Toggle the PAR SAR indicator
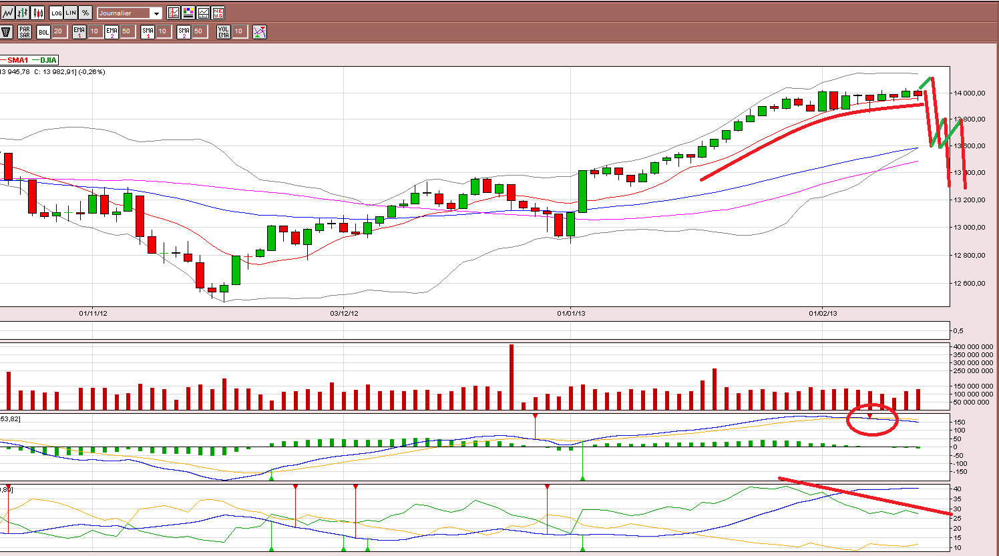This screenshot has height=556, width=999. click(x=25, y=31)
